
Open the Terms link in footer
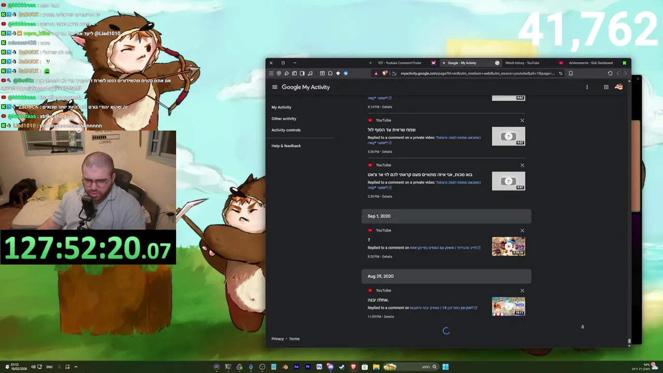294,339
